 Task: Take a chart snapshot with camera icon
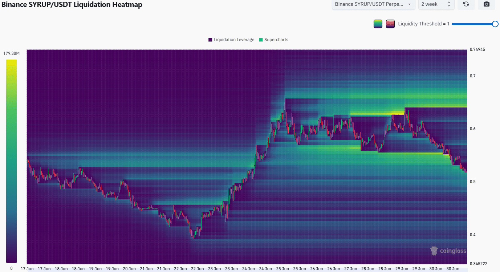click(487, 4)
